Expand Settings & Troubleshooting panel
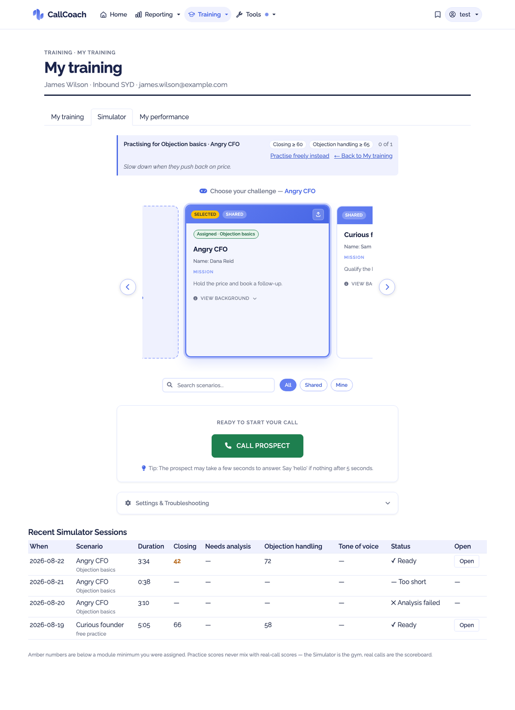 [x=257, y=503]
